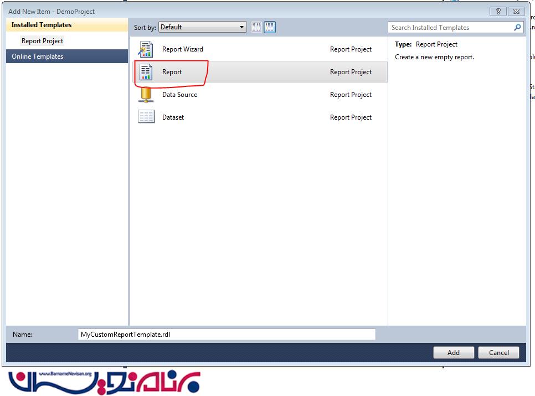
Task: Select the 'Report Wizard' label text
Action: pos(183,49)
